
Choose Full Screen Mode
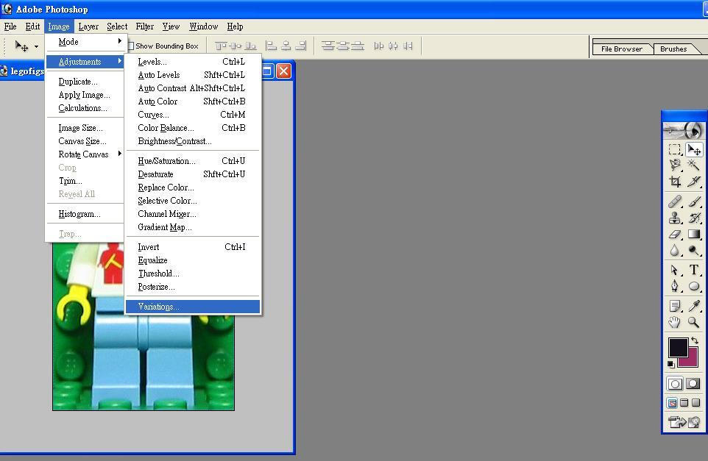click(x=695, y=403)
